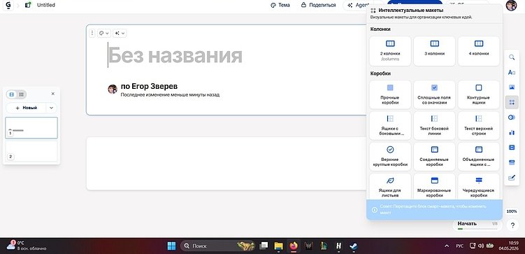Open the Тема theme menu

280,5
